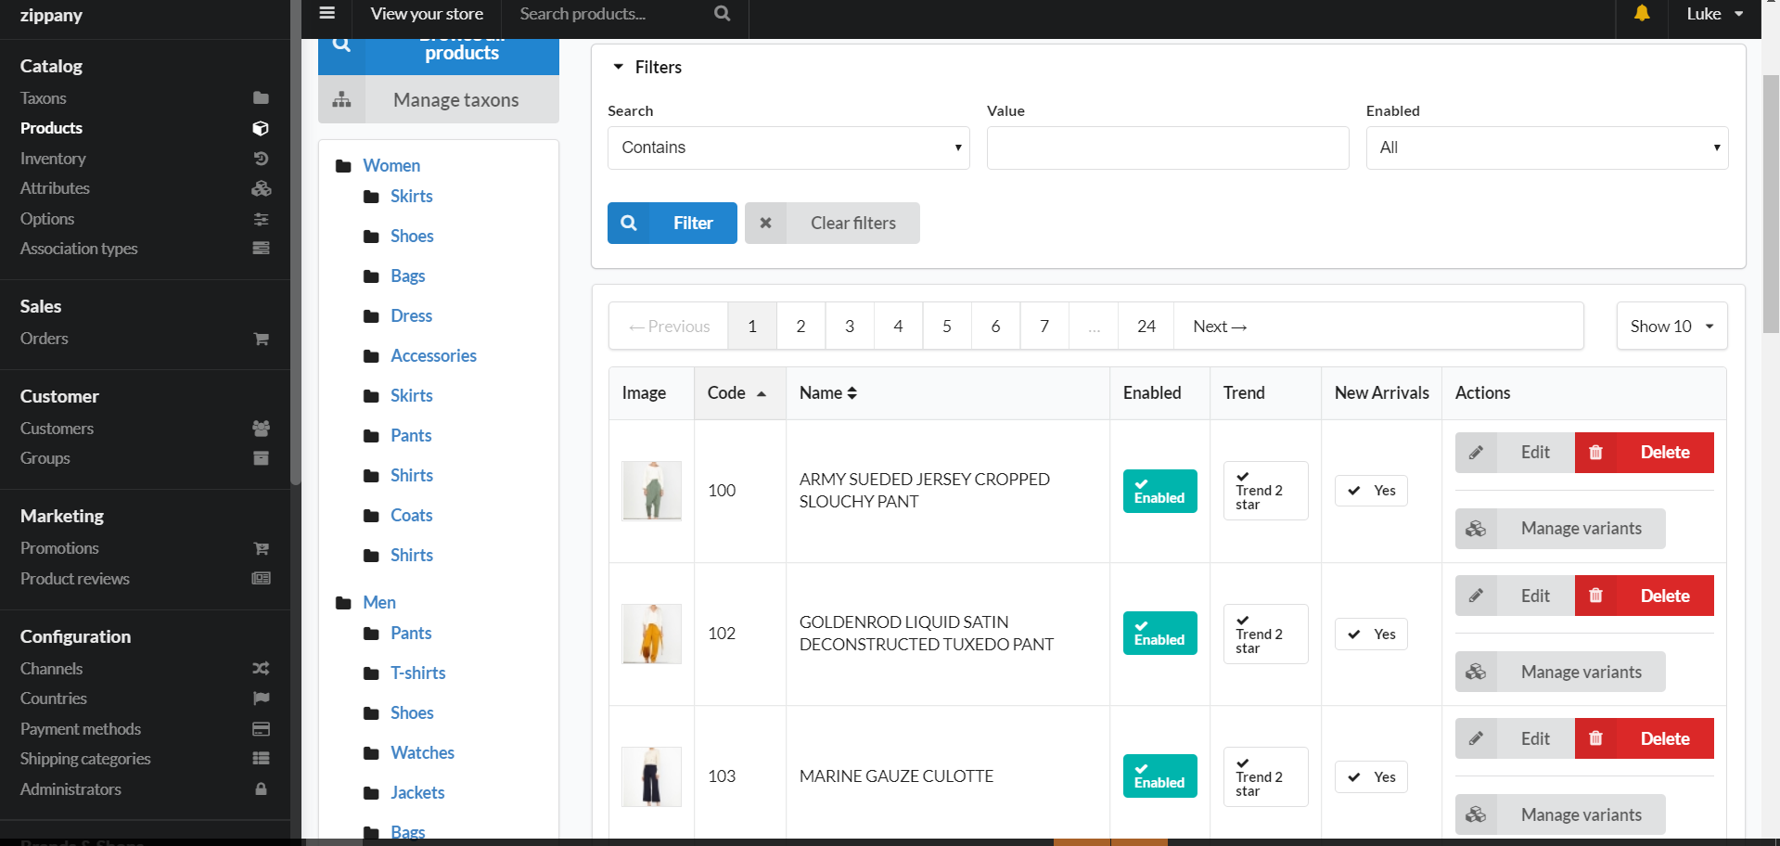Select the Customers group icon
Image resolution: width=1780 pixels, height=846 pixels.
261,429
